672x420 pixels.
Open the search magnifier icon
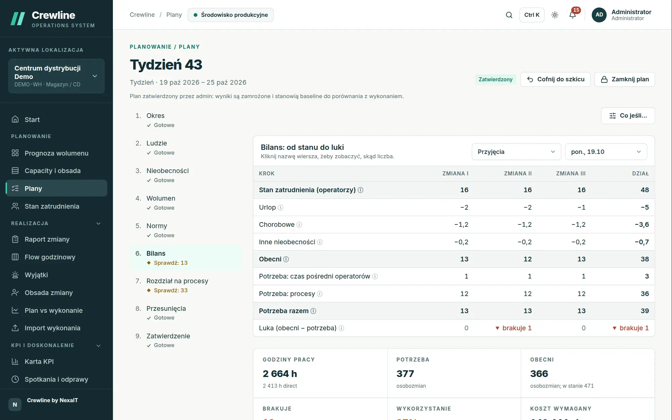(509, 15)
